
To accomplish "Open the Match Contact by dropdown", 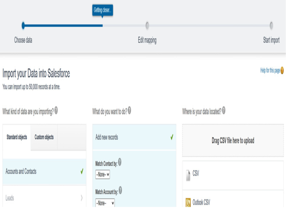I will (103, 175).
